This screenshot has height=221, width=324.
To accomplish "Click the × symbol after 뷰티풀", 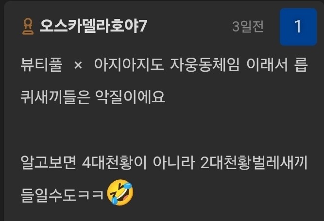I will pos(78,65).
